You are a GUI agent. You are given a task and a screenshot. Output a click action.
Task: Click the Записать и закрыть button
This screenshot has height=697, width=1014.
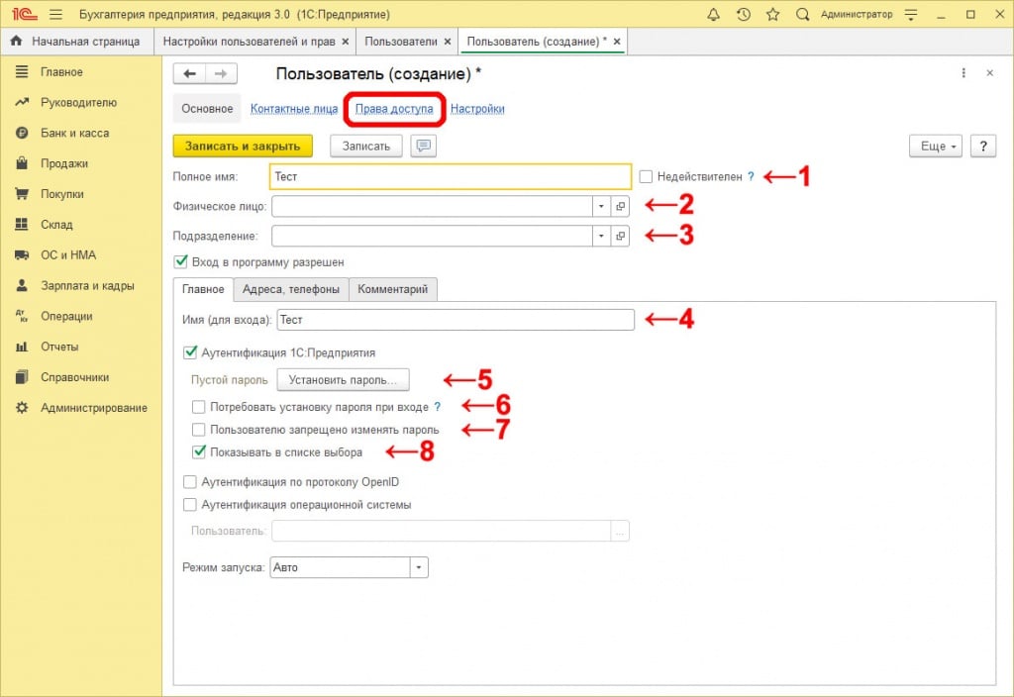click(243, 146)
